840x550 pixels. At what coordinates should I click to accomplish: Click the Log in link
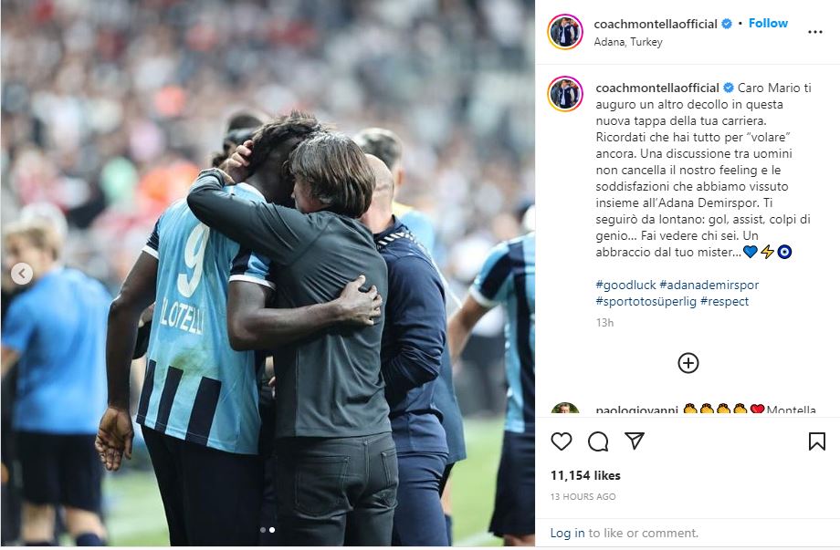pyautogui.click(x=567, y=533)
